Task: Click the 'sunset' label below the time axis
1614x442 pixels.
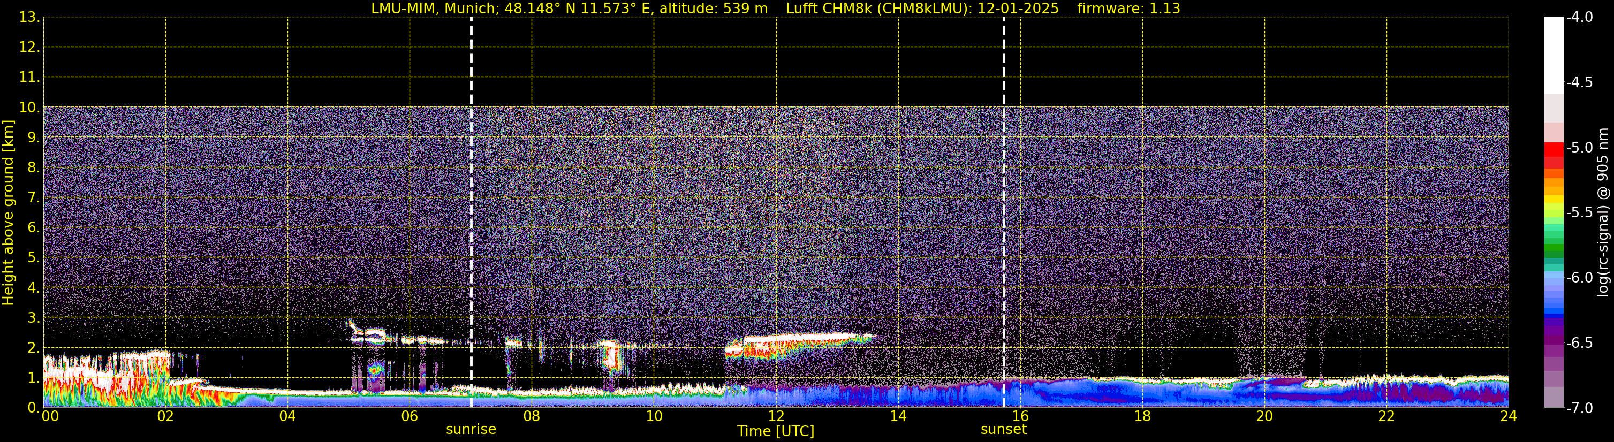Action: 1003,430
